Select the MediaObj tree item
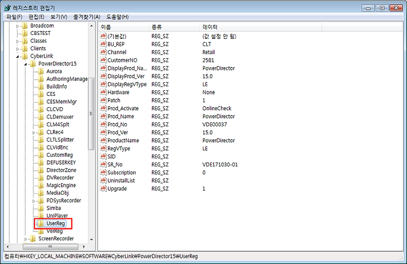The image size is (407, 264). 57,193
